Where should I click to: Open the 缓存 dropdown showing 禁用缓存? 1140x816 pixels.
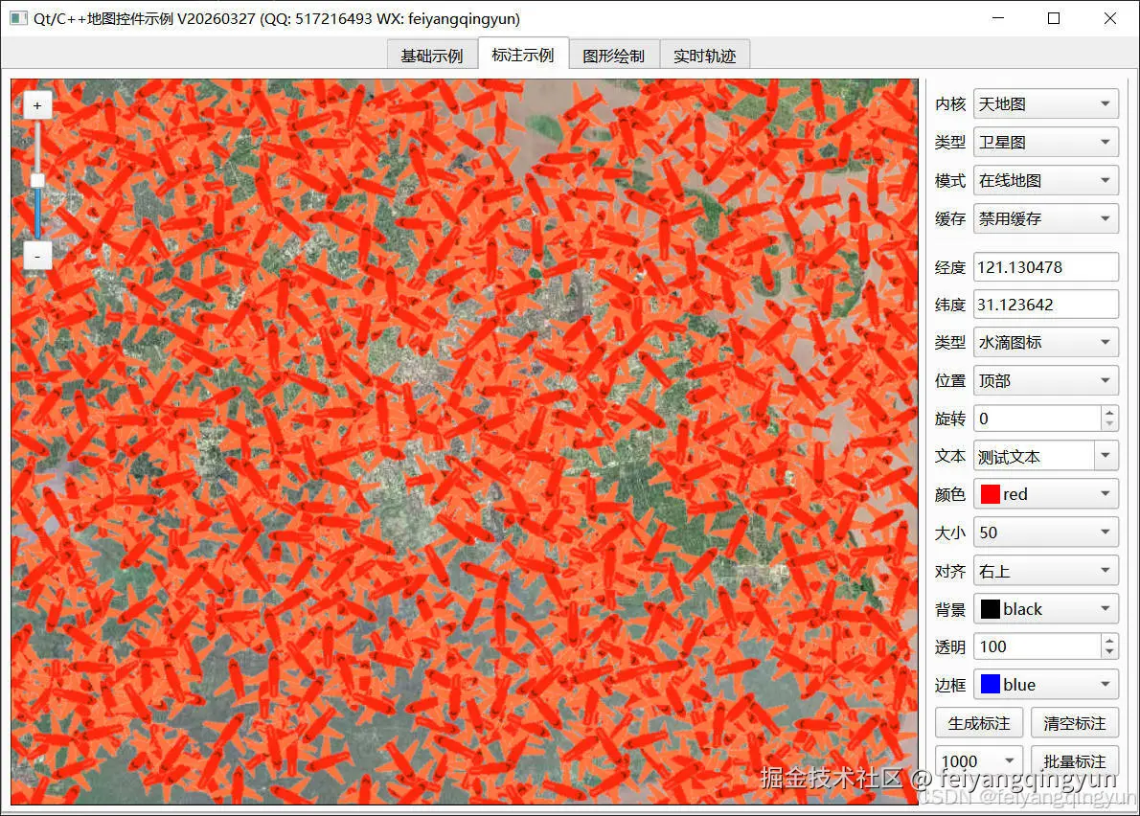coord(1045,218)
